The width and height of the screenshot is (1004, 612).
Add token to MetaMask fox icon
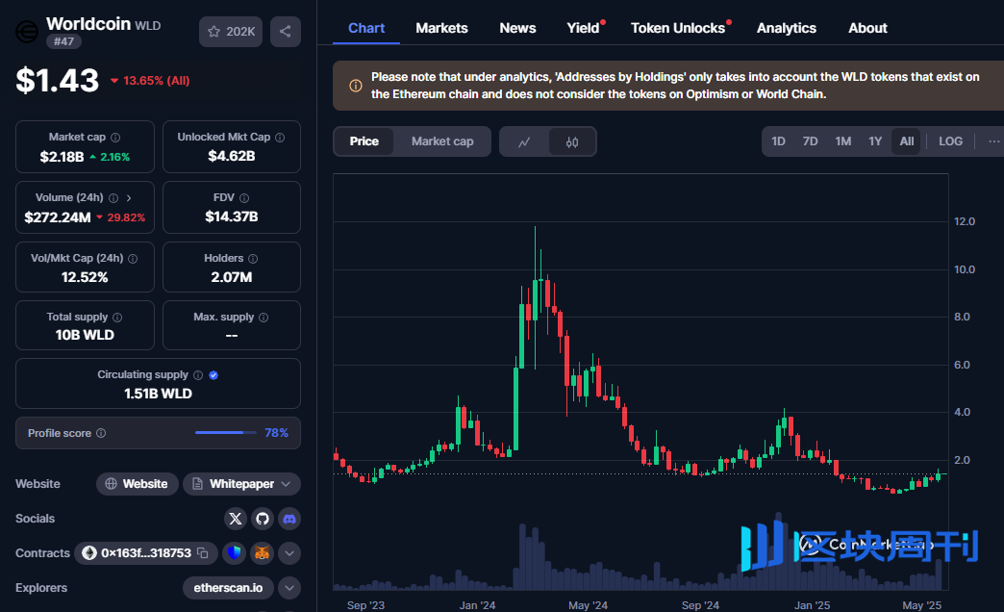262,553
